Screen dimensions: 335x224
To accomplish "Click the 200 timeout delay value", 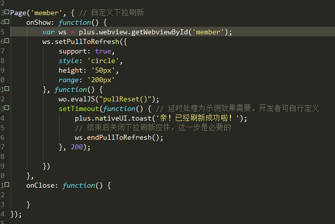I will [x=77, y=147].
